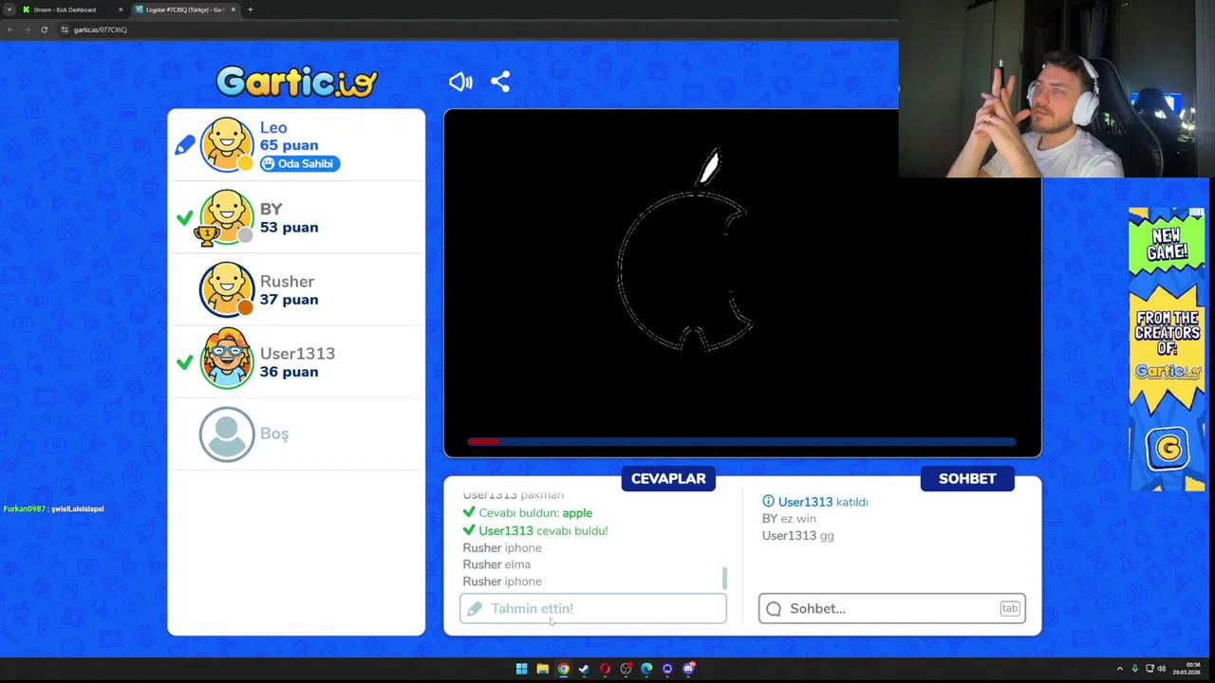The image size is (1215, 683).
Task: Open Discord from the taskbar
Action: (689, 669)
